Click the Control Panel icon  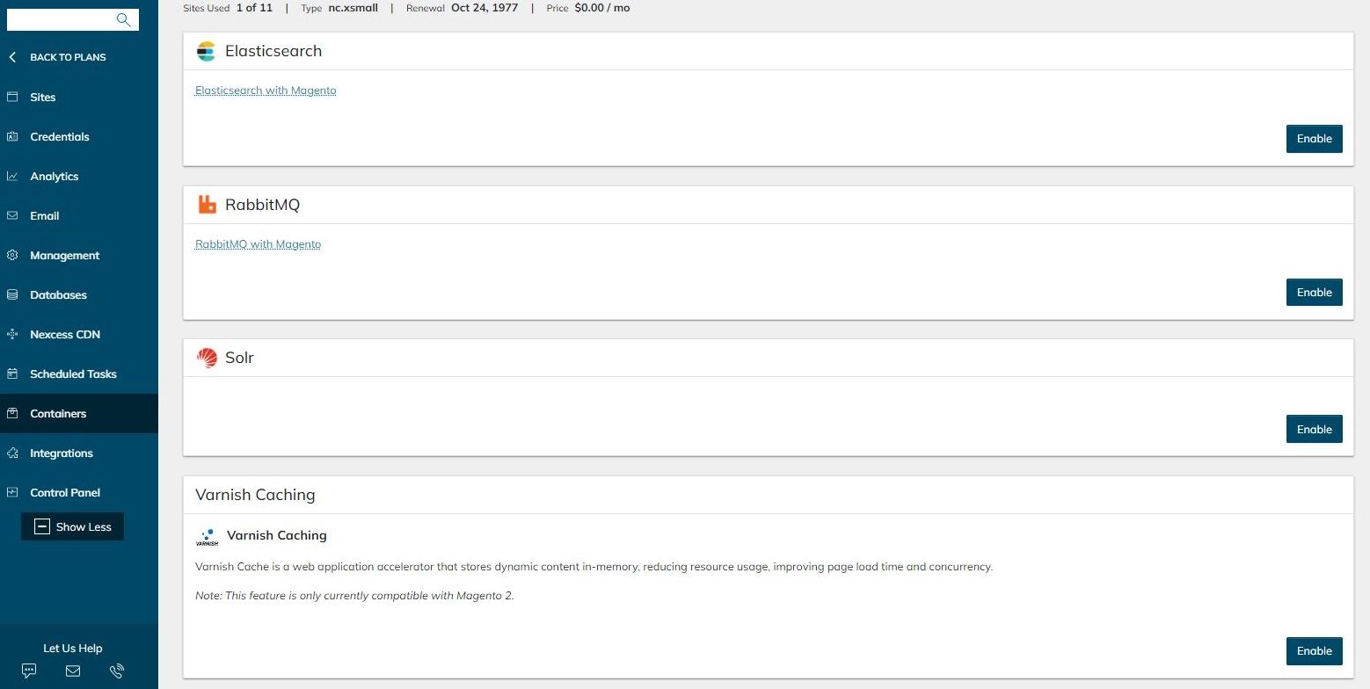(x=12, y=492)
